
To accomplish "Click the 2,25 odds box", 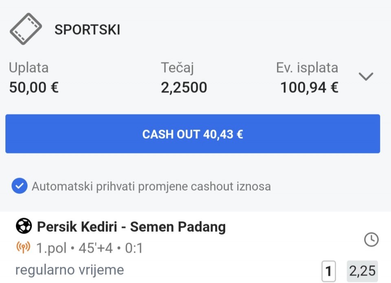I will 362,271.
